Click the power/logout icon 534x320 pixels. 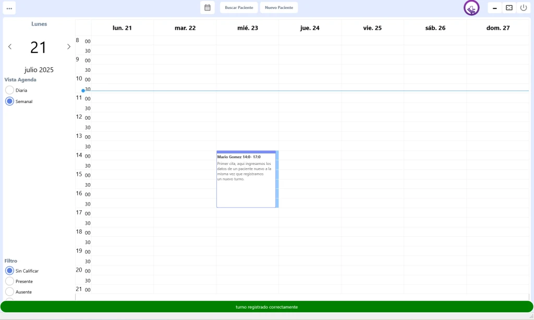click(524, 8)
